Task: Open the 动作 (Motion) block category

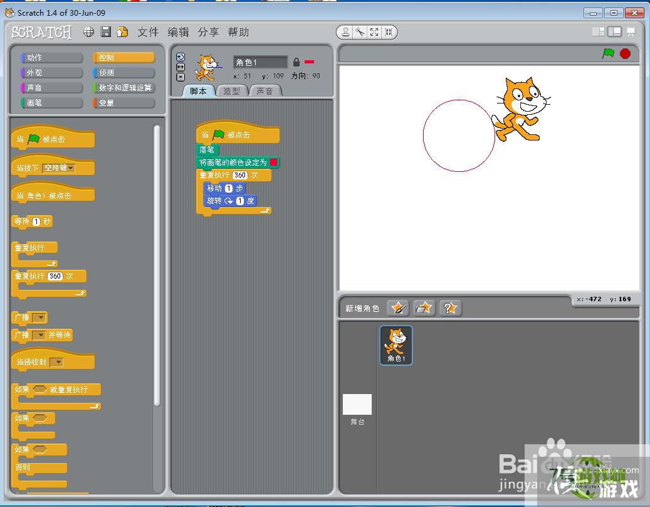Action: coord(52,57)
